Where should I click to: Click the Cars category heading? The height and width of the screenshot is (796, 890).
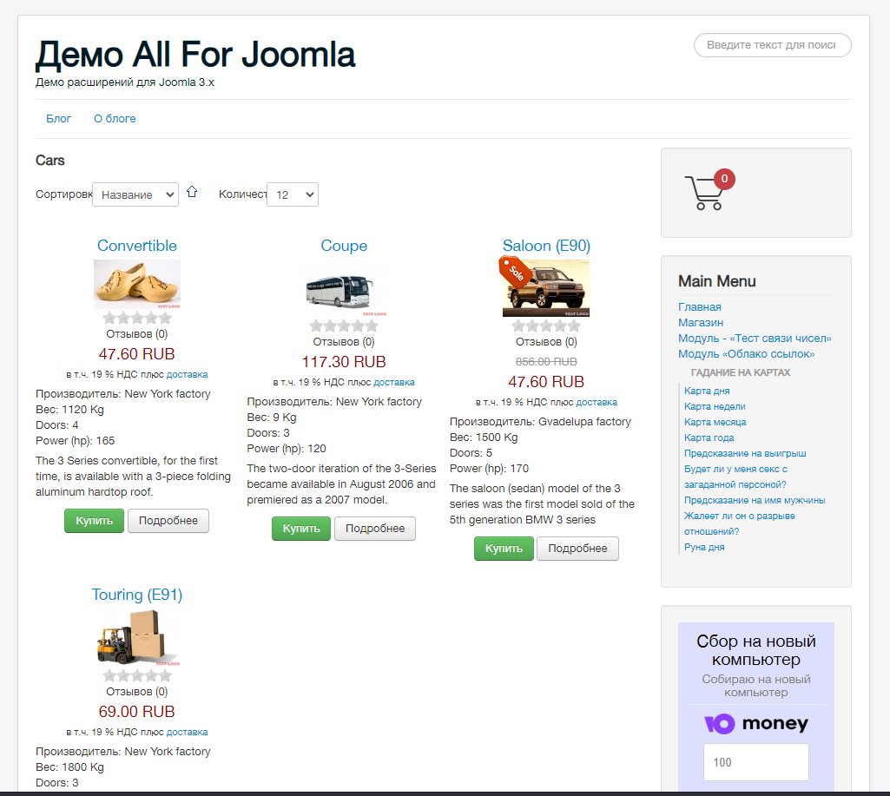click(x=50, y=161)
